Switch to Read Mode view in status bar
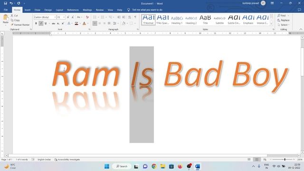The height and width of the screenshot is (171, 304). click(249, 160)
